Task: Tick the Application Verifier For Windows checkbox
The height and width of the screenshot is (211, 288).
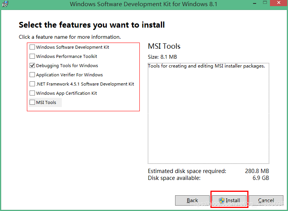Action: pos(32,75)
